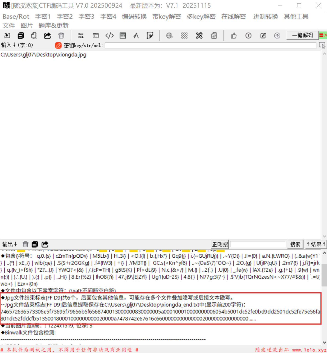Click the globe icon in the toolbar

169,36
